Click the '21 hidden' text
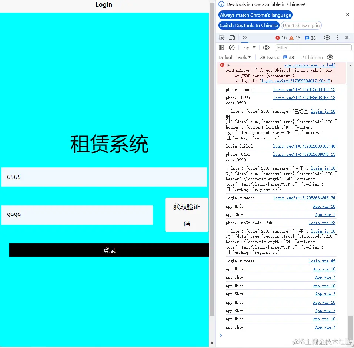 (x=312, y=57)
